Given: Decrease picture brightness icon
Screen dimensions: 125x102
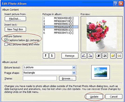Looking at the screenshot, I should click(x=120, y=56).
